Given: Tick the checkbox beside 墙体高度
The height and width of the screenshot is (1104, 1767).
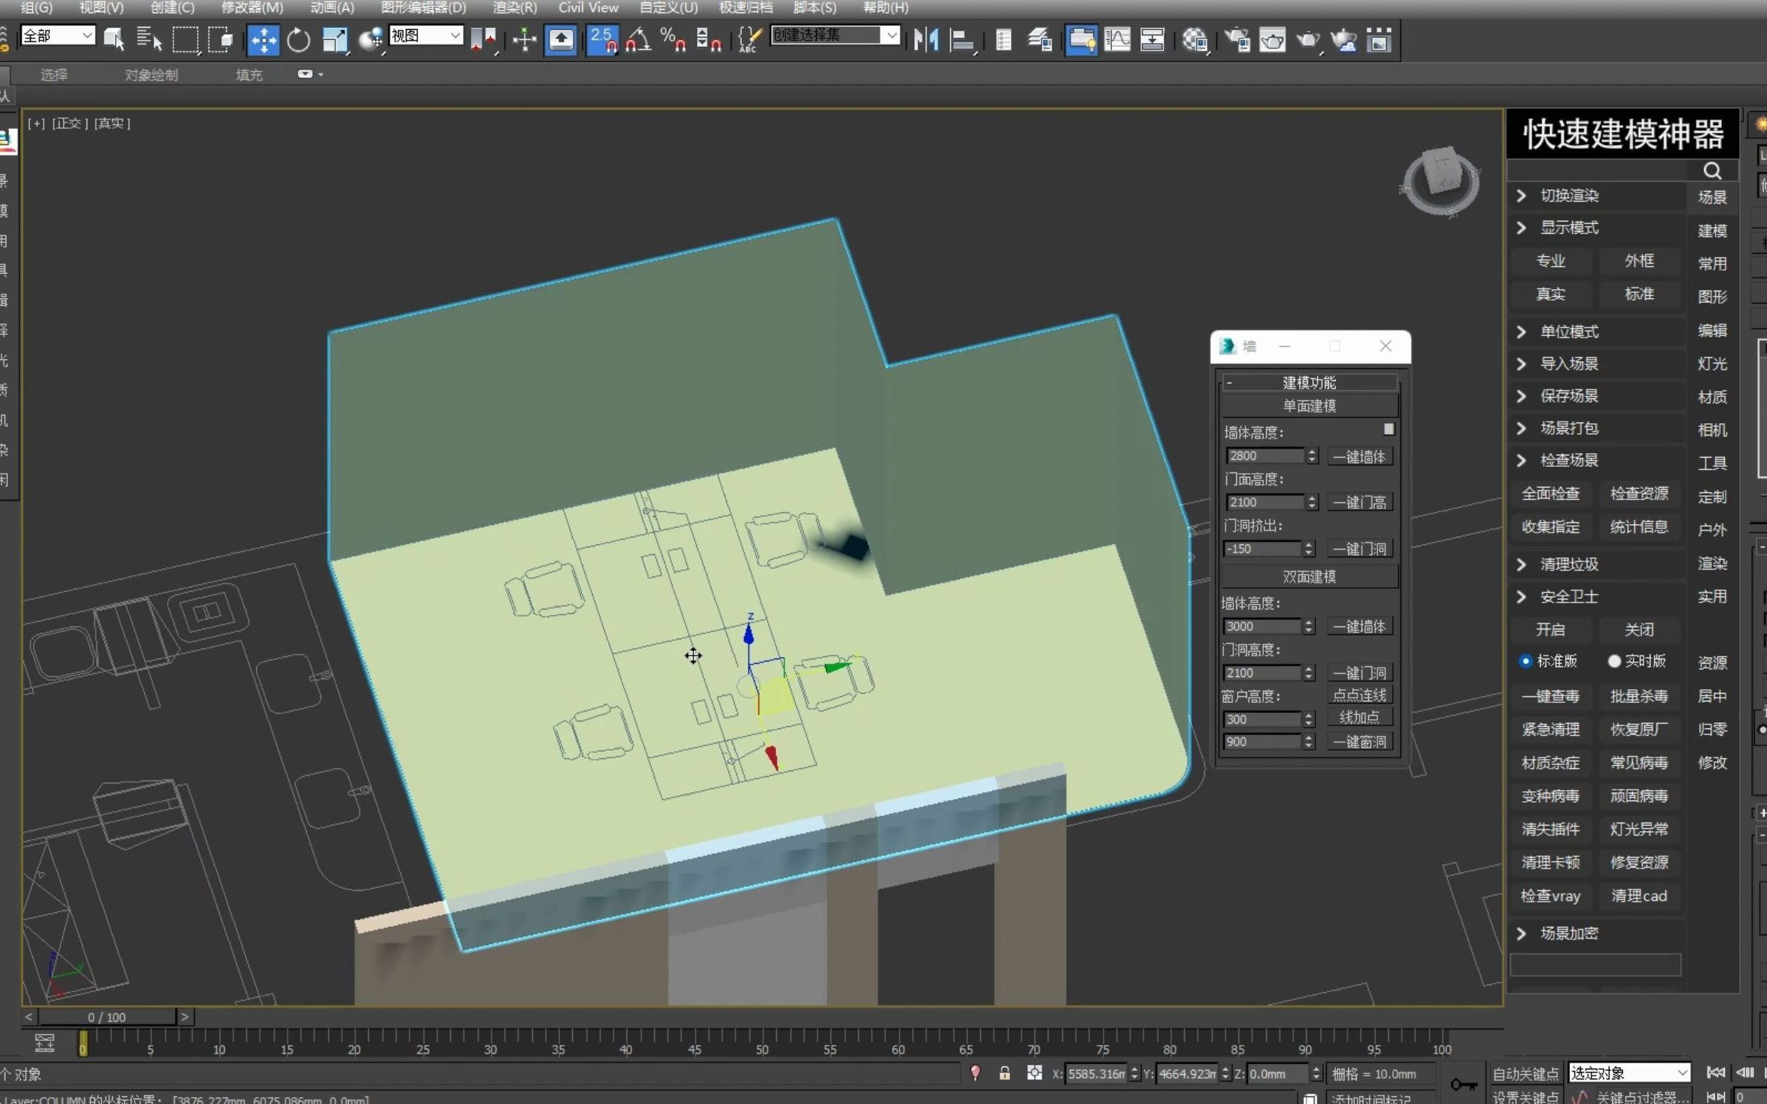Looking at the screenshot, I should point(1388,429).
